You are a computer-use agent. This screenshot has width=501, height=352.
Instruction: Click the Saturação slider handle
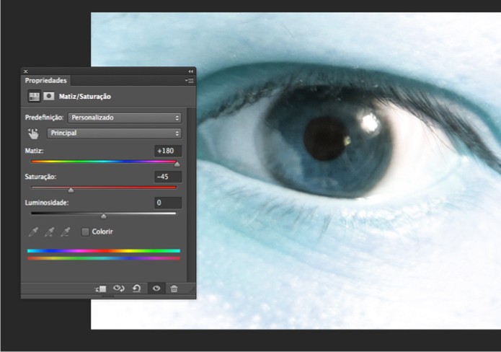(x=71, y=190)
